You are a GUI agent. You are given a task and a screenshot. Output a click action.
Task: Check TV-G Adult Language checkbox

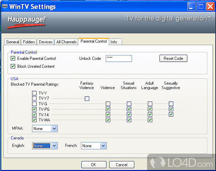coord(150,104)
